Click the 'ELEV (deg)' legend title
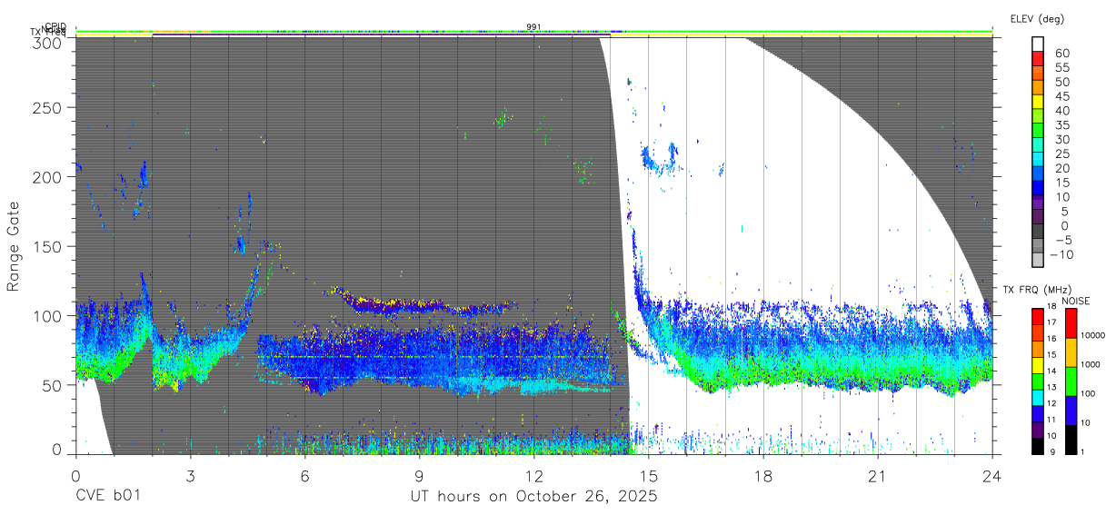The height and width of the screenshot is (515, 1116). (1037, 18)
